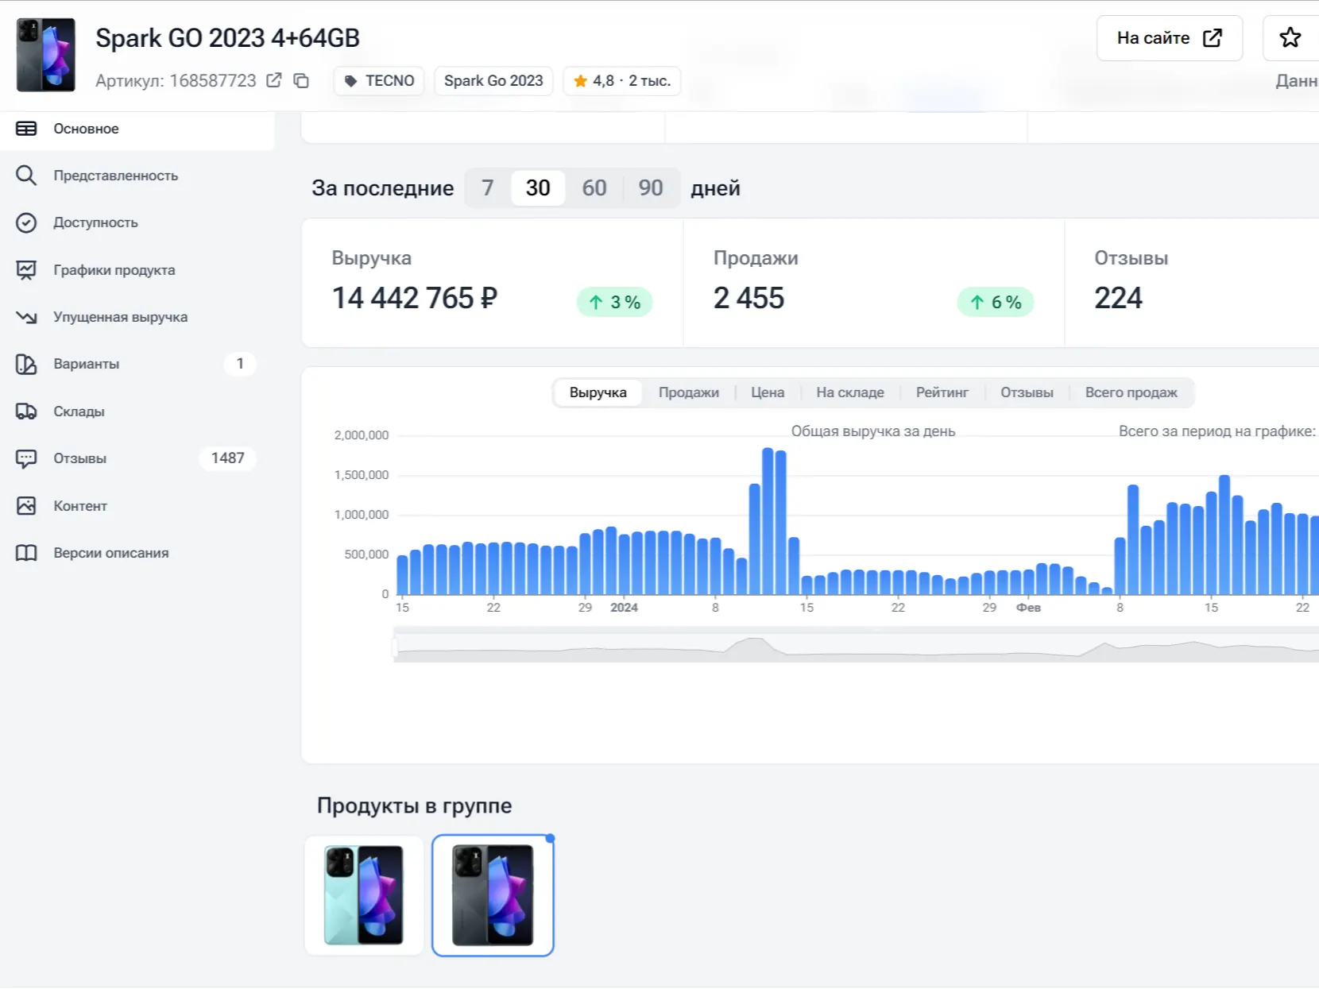
Task: Switch chart to Отзывы tab
Action: 1027,392
